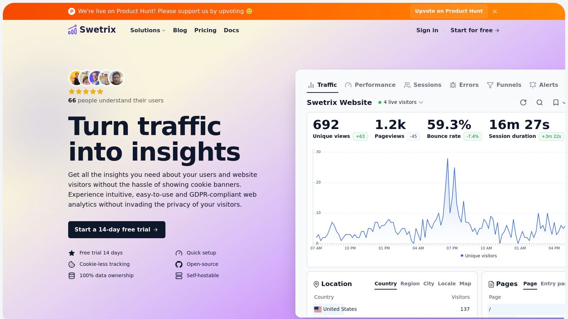Switch to Entry pages tab
Screen dimensions: 568x319
coord(553,284)
